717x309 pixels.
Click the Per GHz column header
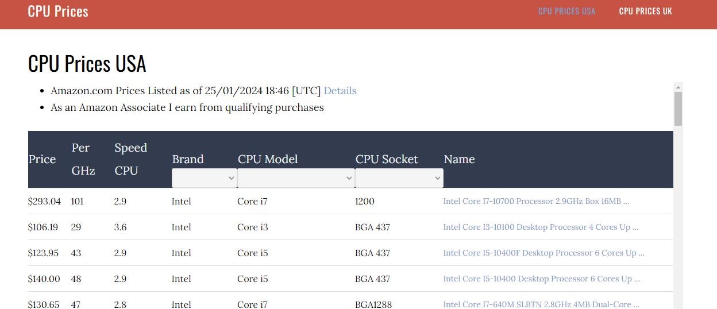click(83, 159)
